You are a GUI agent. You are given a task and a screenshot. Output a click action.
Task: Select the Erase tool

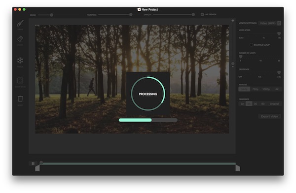point(20,39)
